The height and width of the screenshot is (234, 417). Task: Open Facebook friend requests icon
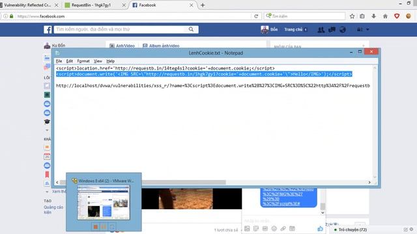[321, 29]
